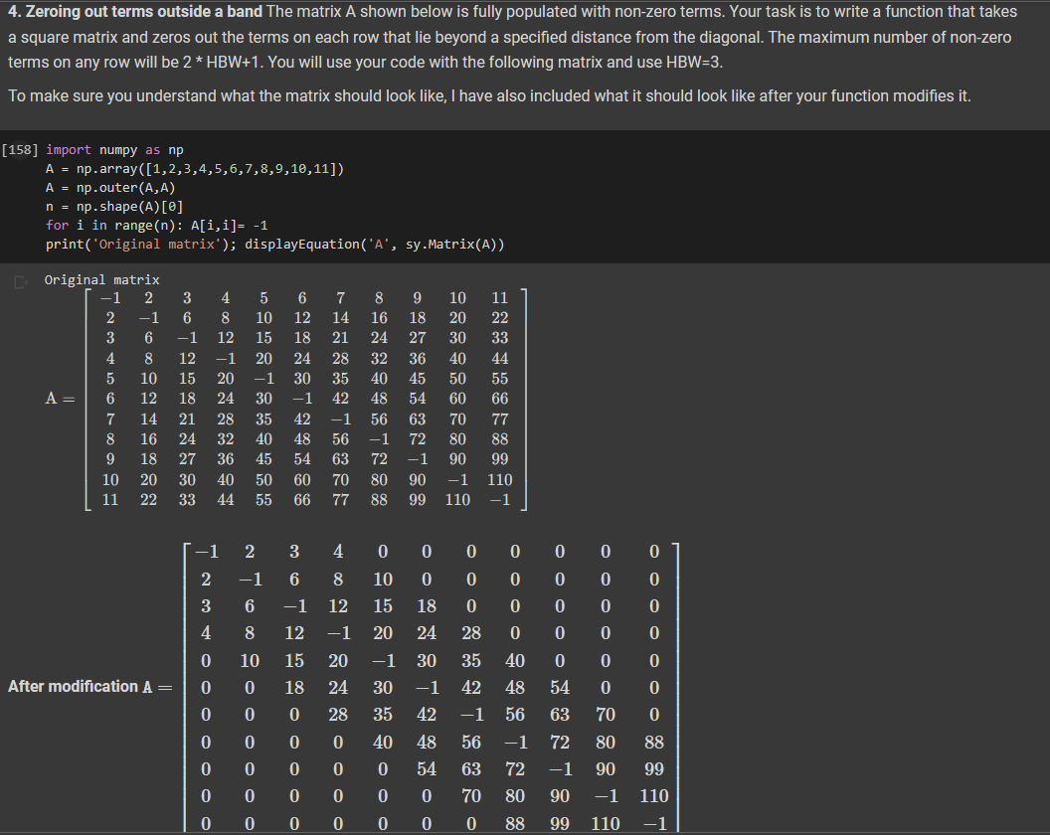
Task: Click the After modification A = label
Action: [89, 686]
